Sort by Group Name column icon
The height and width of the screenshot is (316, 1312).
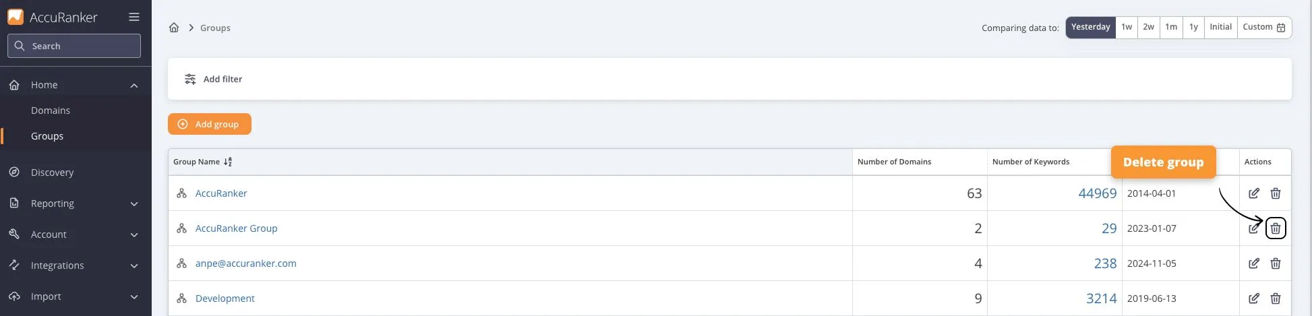point(228,162)
